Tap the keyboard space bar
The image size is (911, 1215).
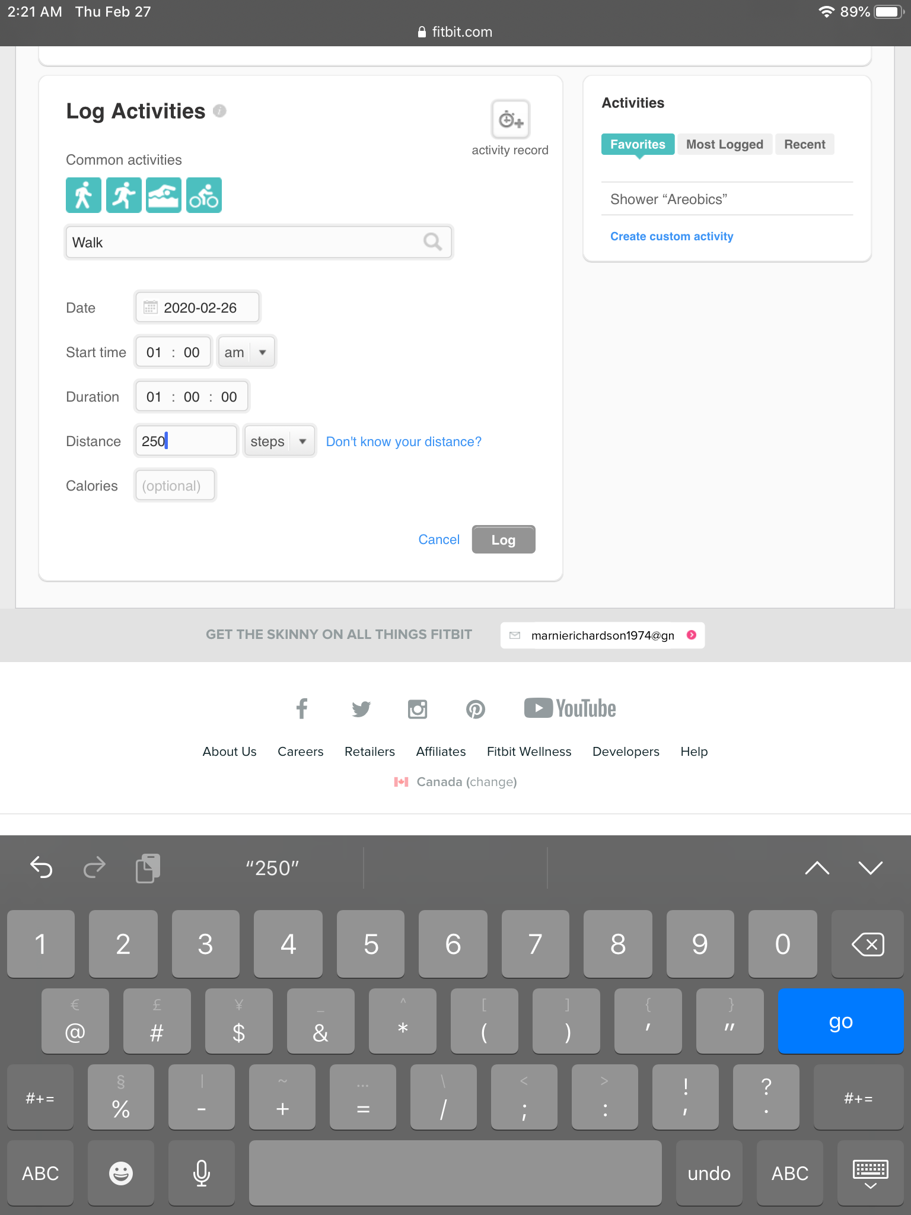(x=455, y=1173)
